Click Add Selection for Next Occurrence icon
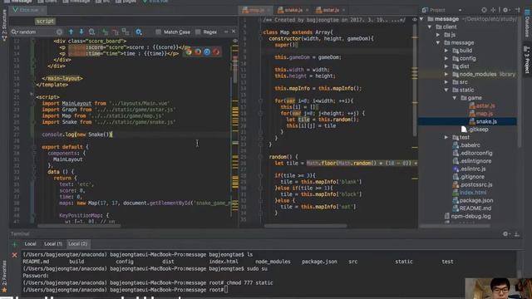The image size is (532, 299). 106,32
